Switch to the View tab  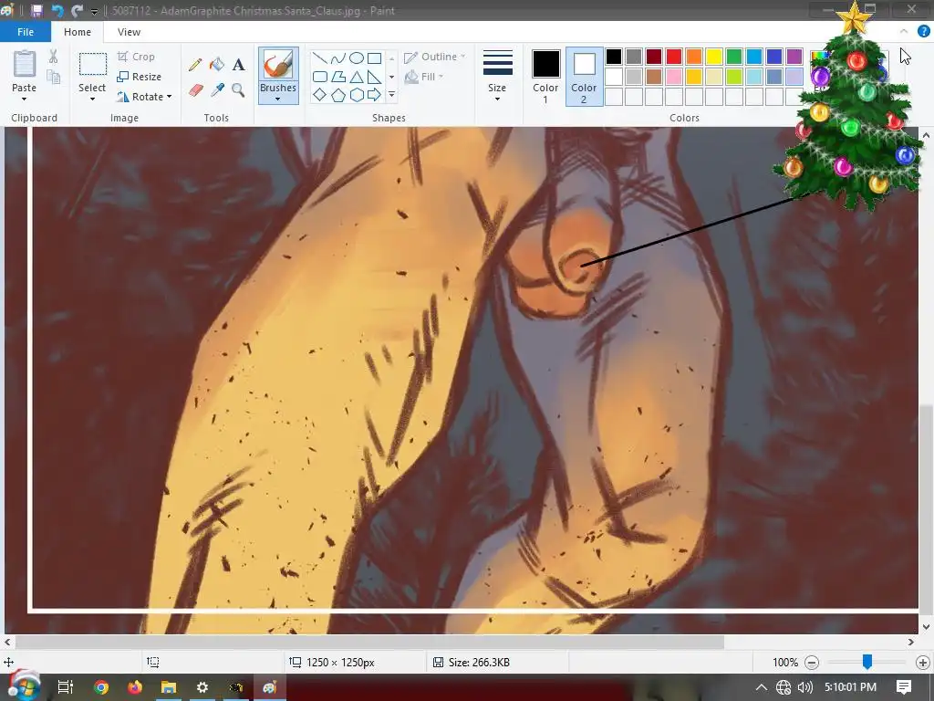[x=129, y=32]
